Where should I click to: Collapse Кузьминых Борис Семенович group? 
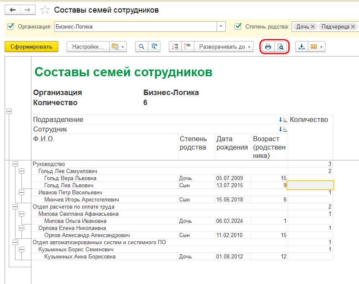pos(21,249)
